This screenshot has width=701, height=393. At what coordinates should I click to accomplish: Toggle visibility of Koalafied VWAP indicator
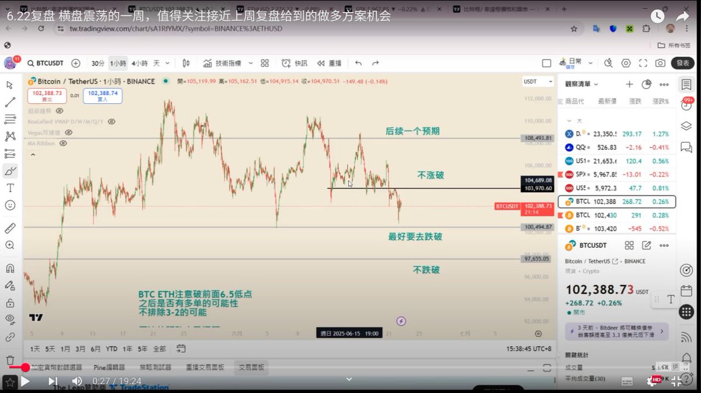pyautogui.click(x=111, y=121)
